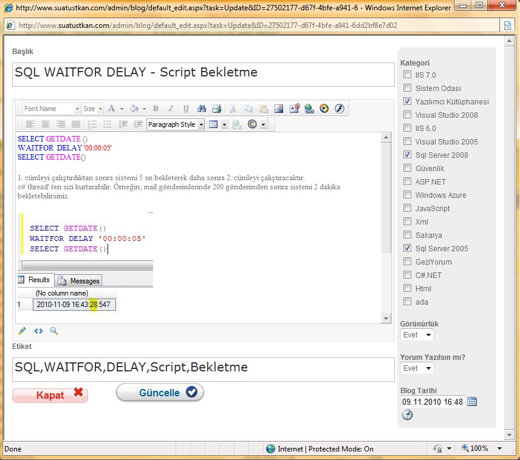This screenshot has height=460, width=520.
Task: Click the page scrollbar up arrow
Action: pos(509,41)
